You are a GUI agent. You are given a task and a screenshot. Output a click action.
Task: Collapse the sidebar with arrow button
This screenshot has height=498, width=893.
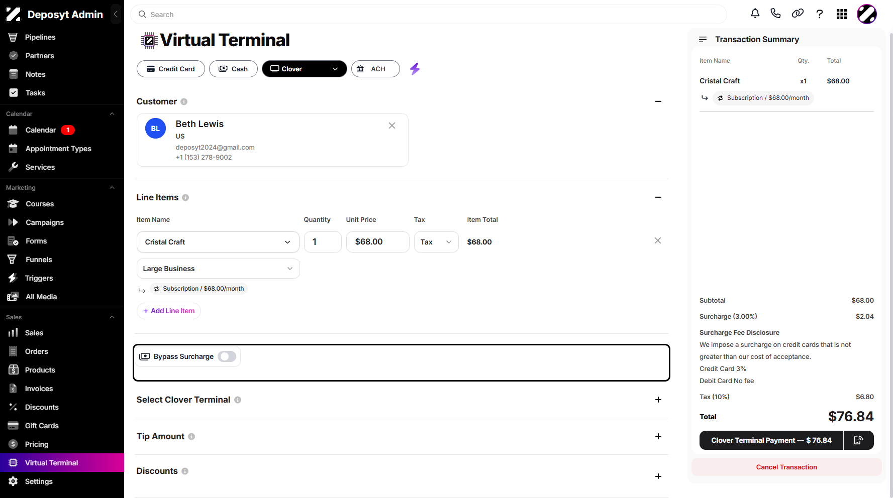coord(116,14)
